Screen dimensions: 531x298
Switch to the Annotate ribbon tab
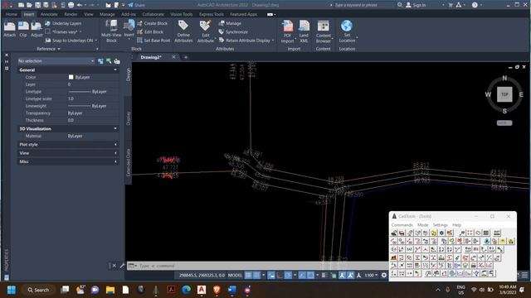coord(49,14)
